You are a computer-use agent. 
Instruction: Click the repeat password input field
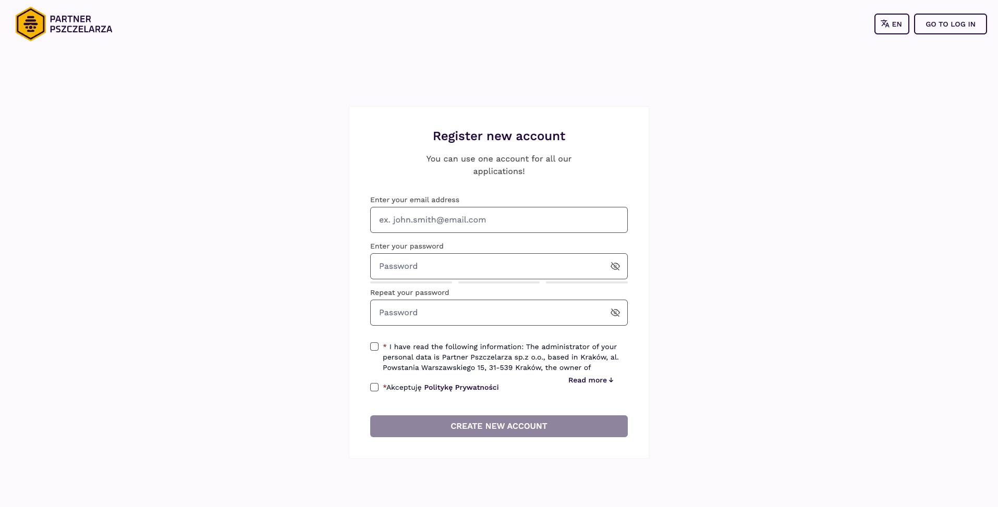click(x=488, y=313)
